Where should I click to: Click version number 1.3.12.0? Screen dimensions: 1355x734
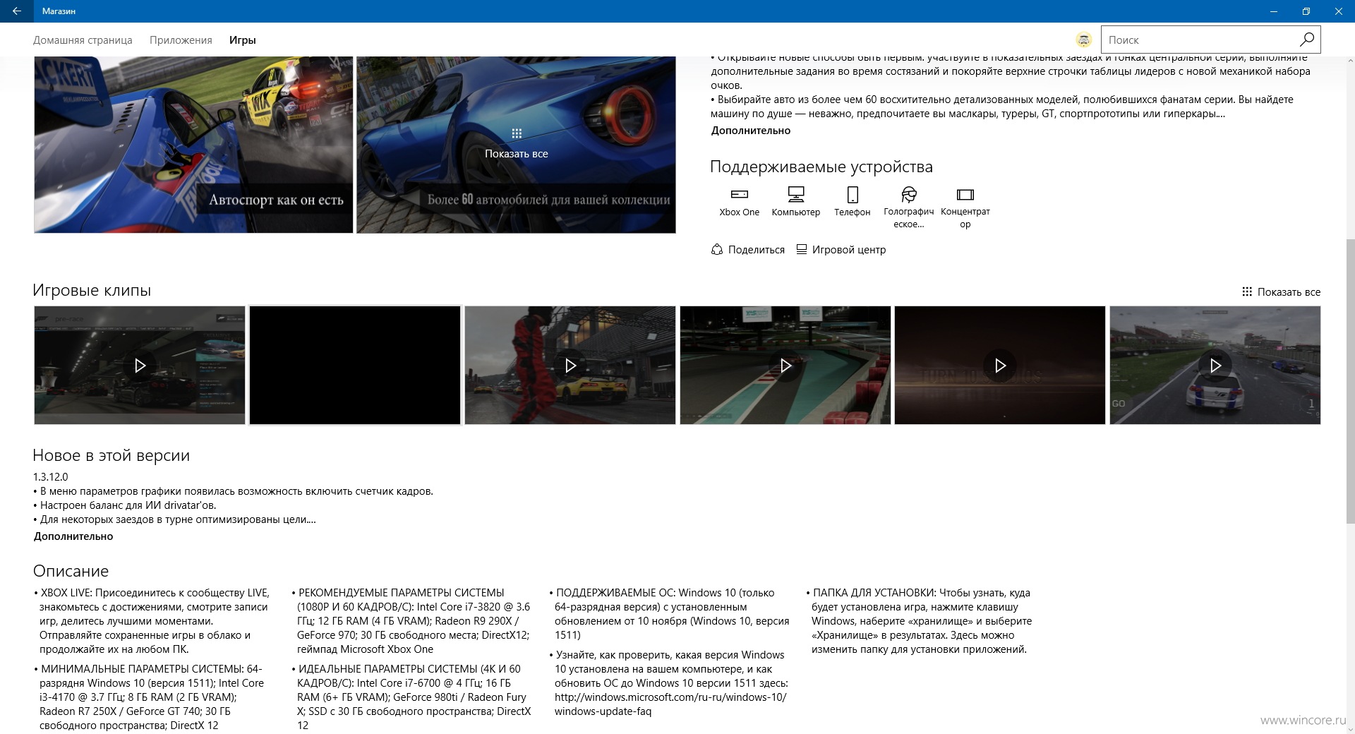51,477
